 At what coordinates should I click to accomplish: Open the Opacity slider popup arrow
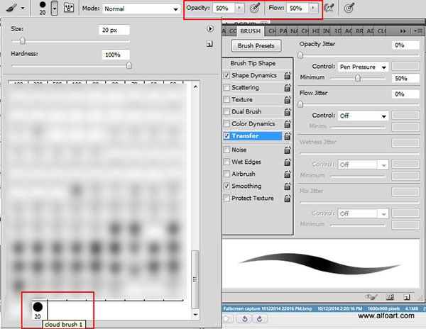239,8
